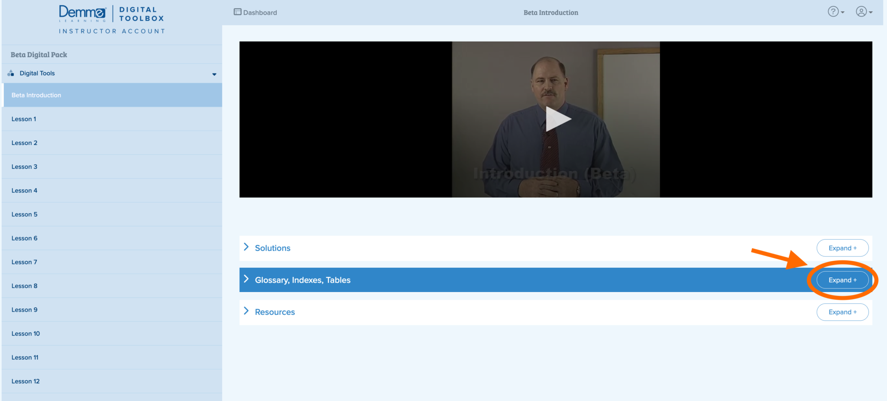The width and height of the screenshot is (887, 401).
Task: Click the Demme Learning logo
Action: (82, 13)
